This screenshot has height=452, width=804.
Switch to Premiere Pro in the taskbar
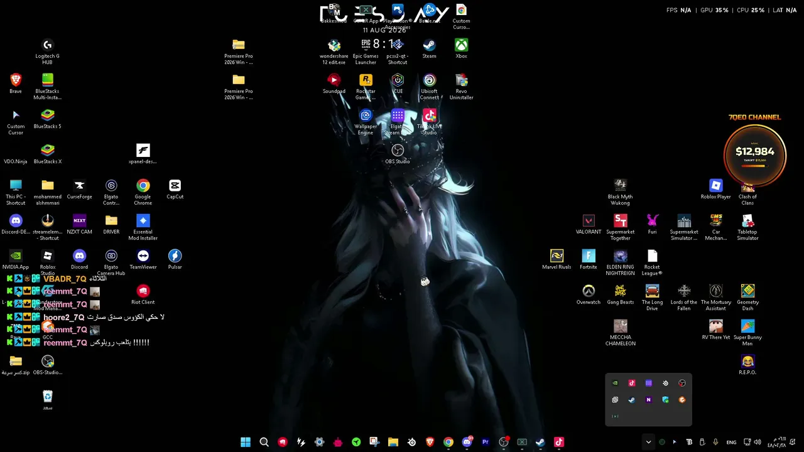pyautogui.click(x=485, y=442)
